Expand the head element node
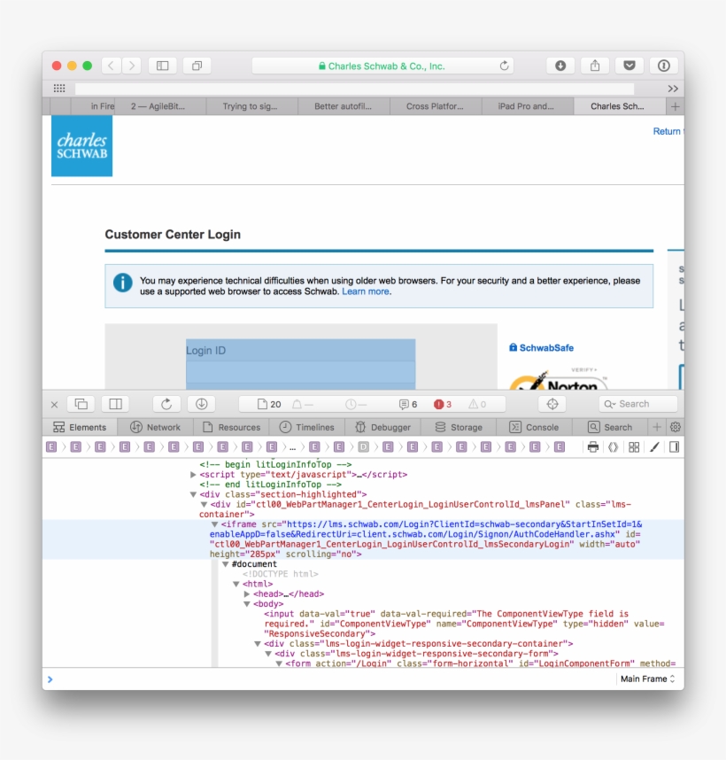The height and width of the screenshot is (760, 726). [x=246, y=593]
